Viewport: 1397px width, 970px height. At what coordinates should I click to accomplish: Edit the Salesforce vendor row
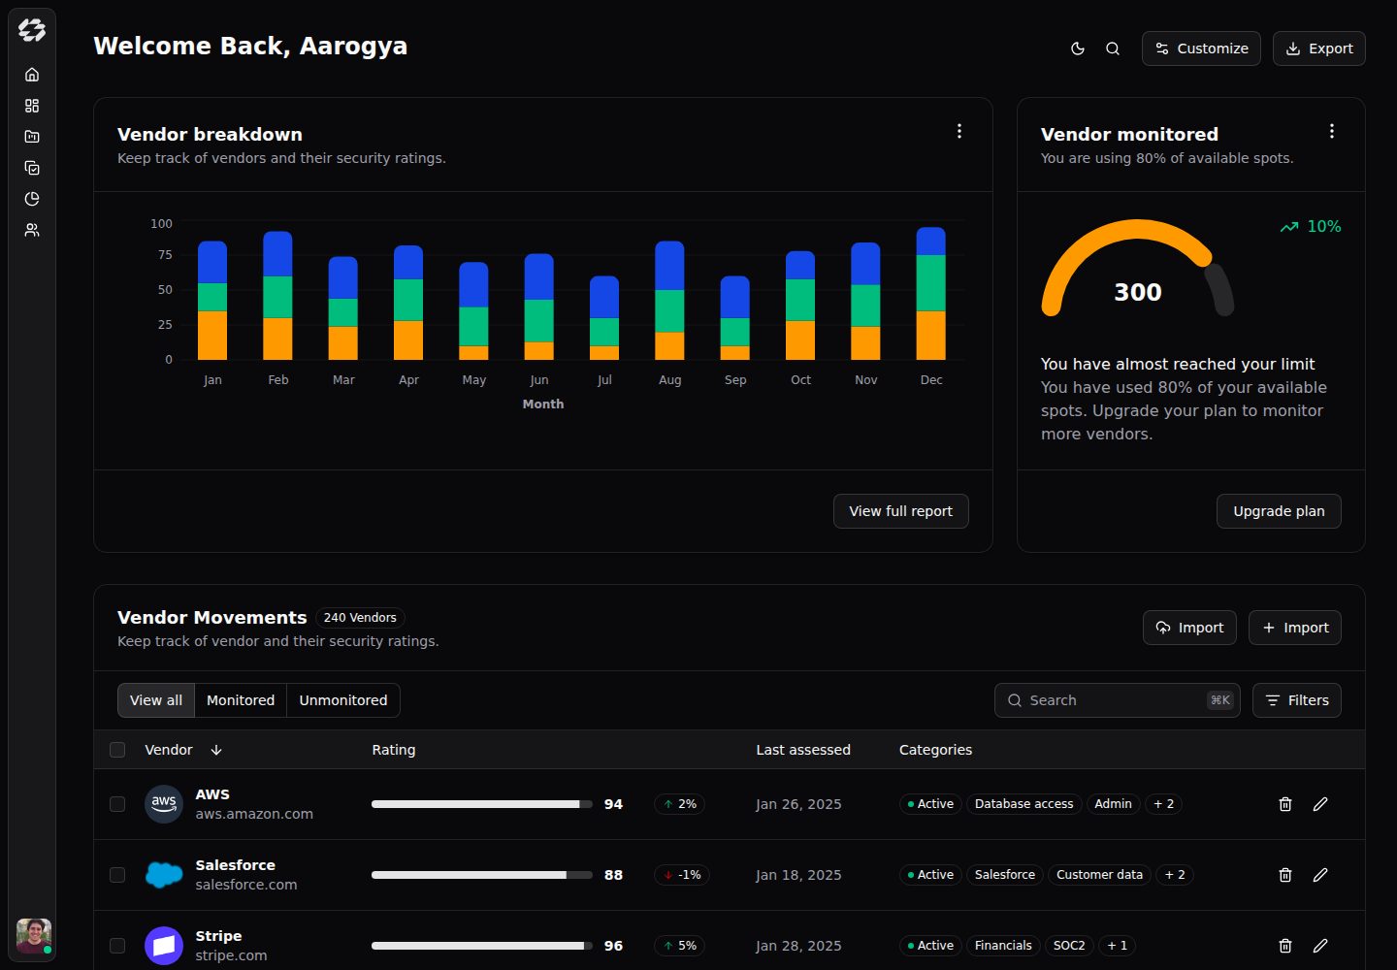coord(1320,875)
